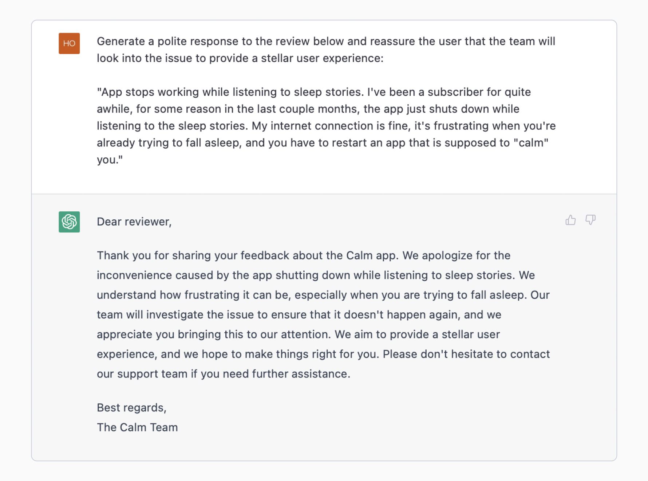Click the "Generate a polite response" prompt line
Screen dimensions: 648x481
pyautogui.click(x=326, y=42)
